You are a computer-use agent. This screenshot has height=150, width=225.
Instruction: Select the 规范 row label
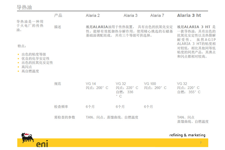pos(58,84)
